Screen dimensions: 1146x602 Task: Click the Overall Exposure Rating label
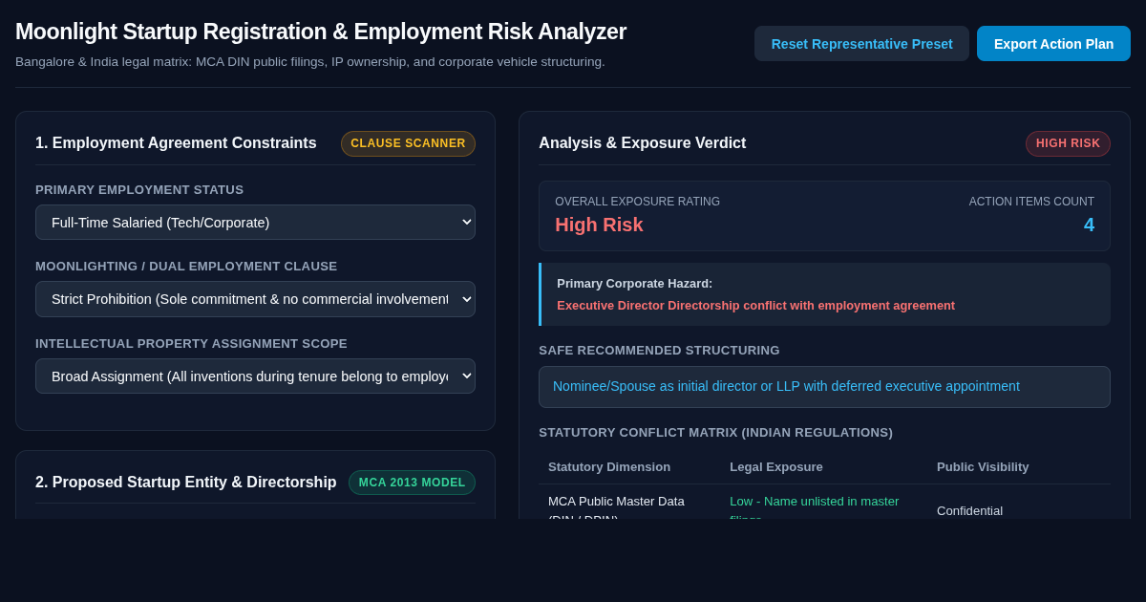coord(638,202)
